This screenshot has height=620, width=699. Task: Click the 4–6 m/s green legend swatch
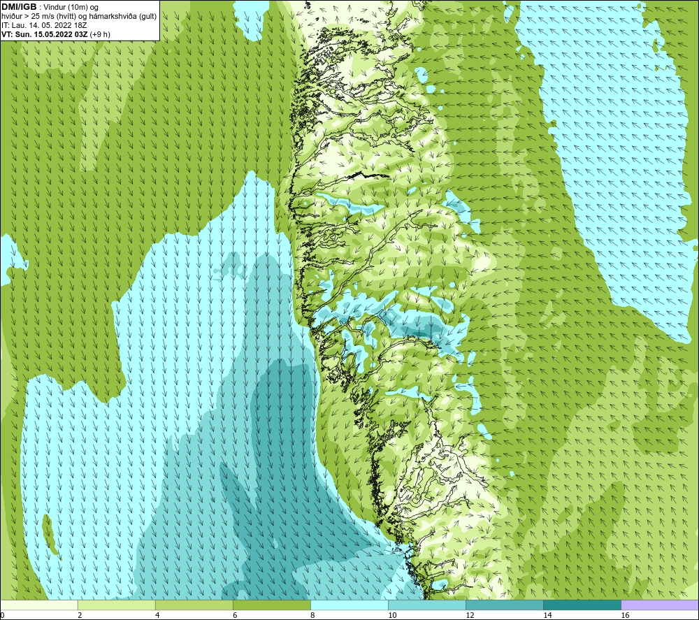(194, 605)
